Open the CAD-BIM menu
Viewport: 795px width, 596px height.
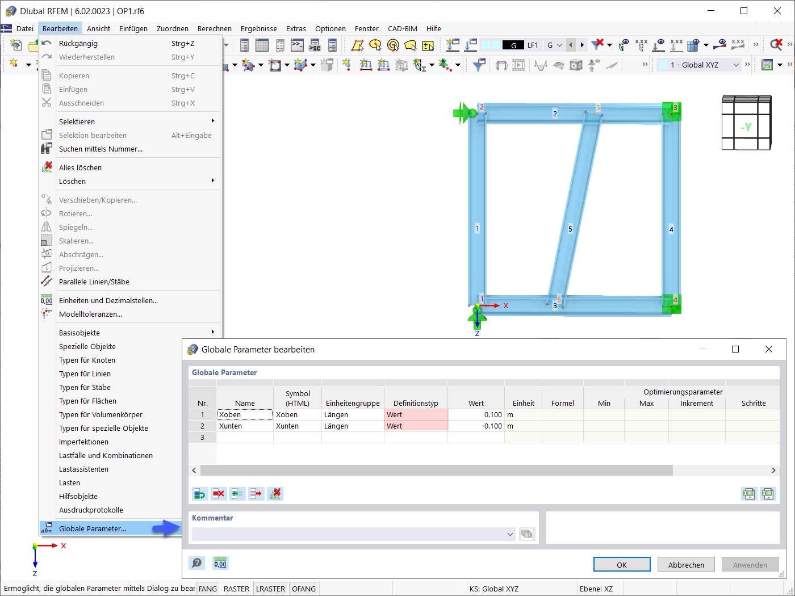[403, 28]
